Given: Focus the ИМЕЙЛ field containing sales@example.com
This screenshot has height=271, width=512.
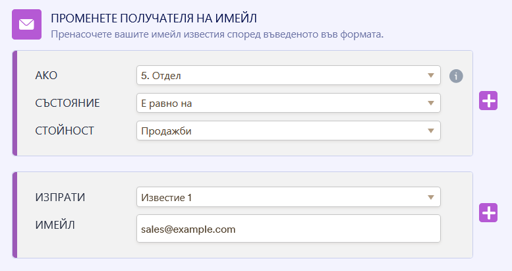Looking at the screenshot, I should point(288,229).
